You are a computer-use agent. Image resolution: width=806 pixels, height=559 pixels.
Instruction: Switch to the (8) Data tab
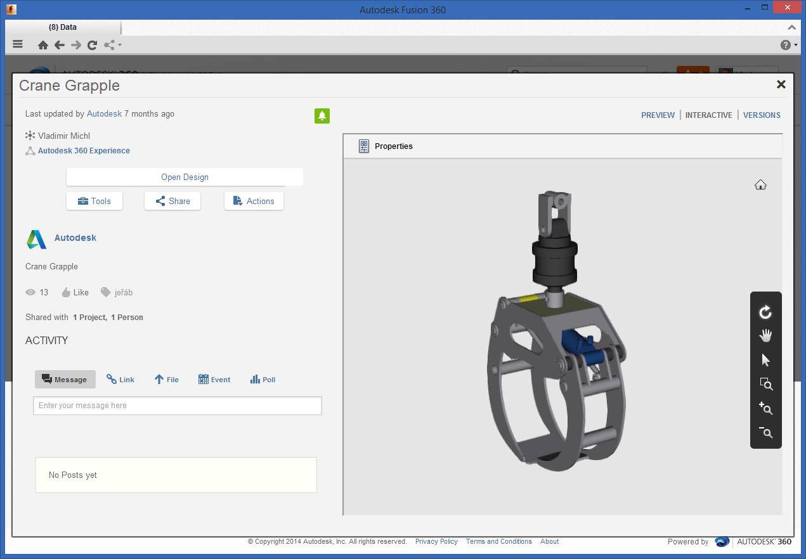pyautogui.click(x=63, y=27)
